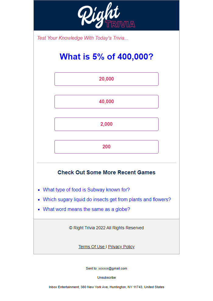
Task: Pick 2,000 as the answer
Action: (x=106, y=124)
